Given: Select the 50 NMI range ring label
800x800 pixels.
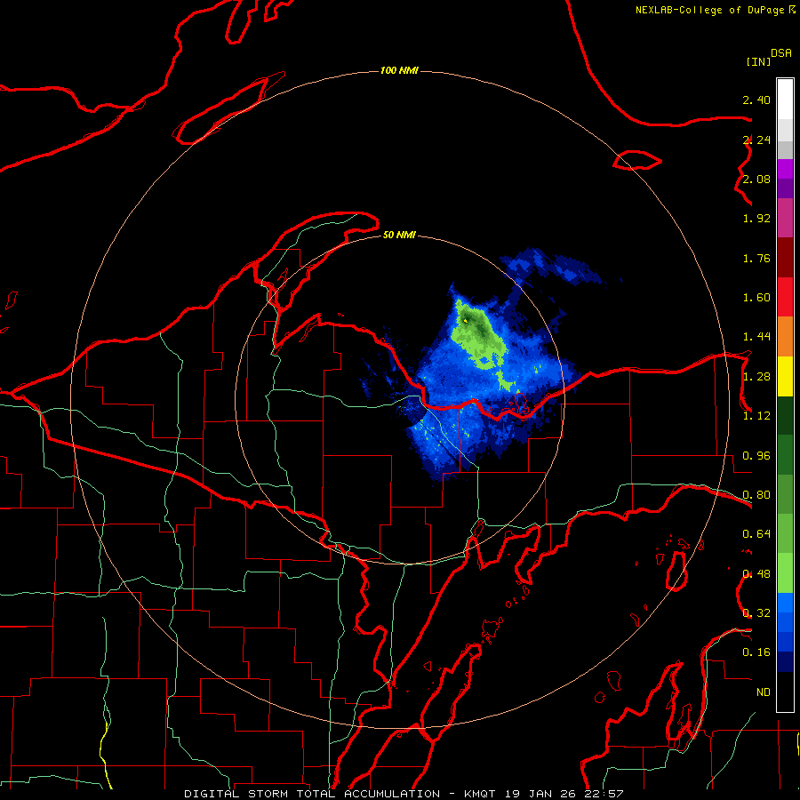Looking at the screenshot, I should click(x=399, y=235).
